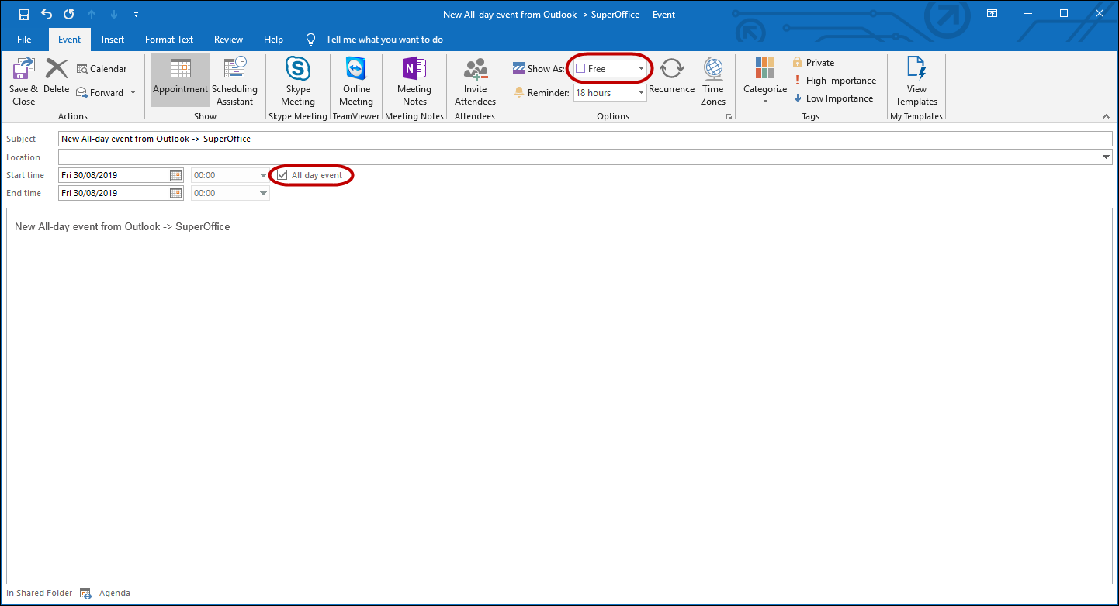Viewport: 1119px width, 606px height.
Task: Open Options group dialog launcher
Action: pos(729,116)
